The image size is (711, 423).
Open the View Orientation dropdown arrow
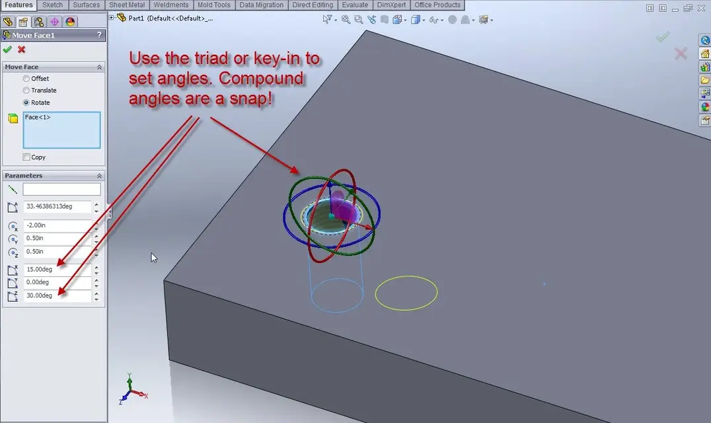405,20
